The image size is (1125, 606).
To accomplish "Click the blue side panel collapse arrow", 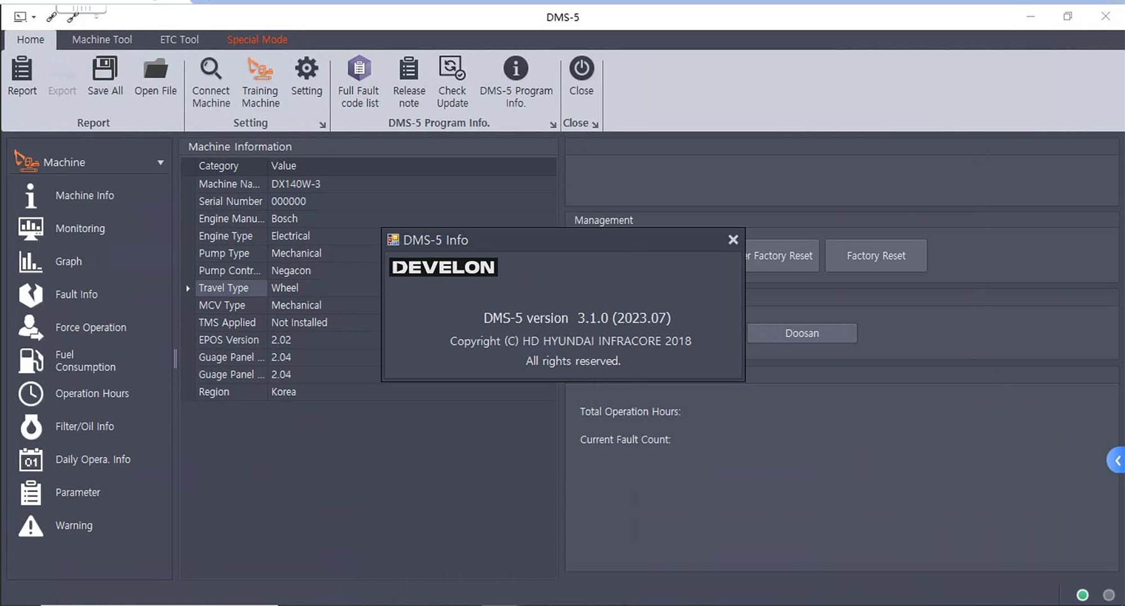I will (x=1117, y=460).
